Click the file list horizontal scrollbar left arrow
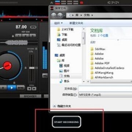 coord(88,81)
